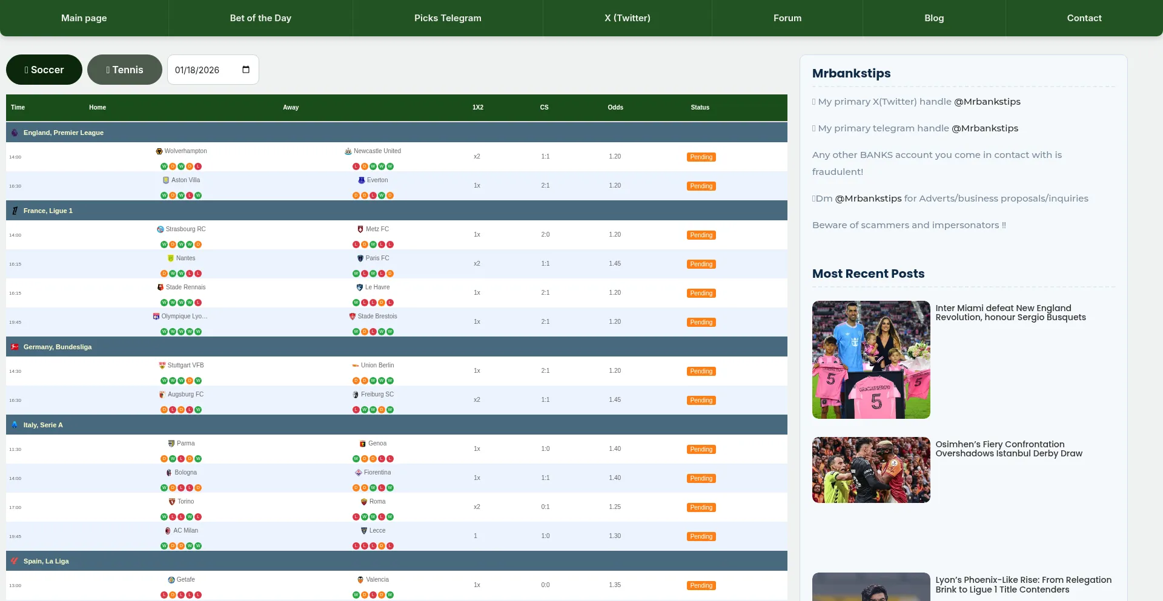Click the Fiorentina team crest icon
This screenshot has height=601, width=1163.
tap(359, 473)
